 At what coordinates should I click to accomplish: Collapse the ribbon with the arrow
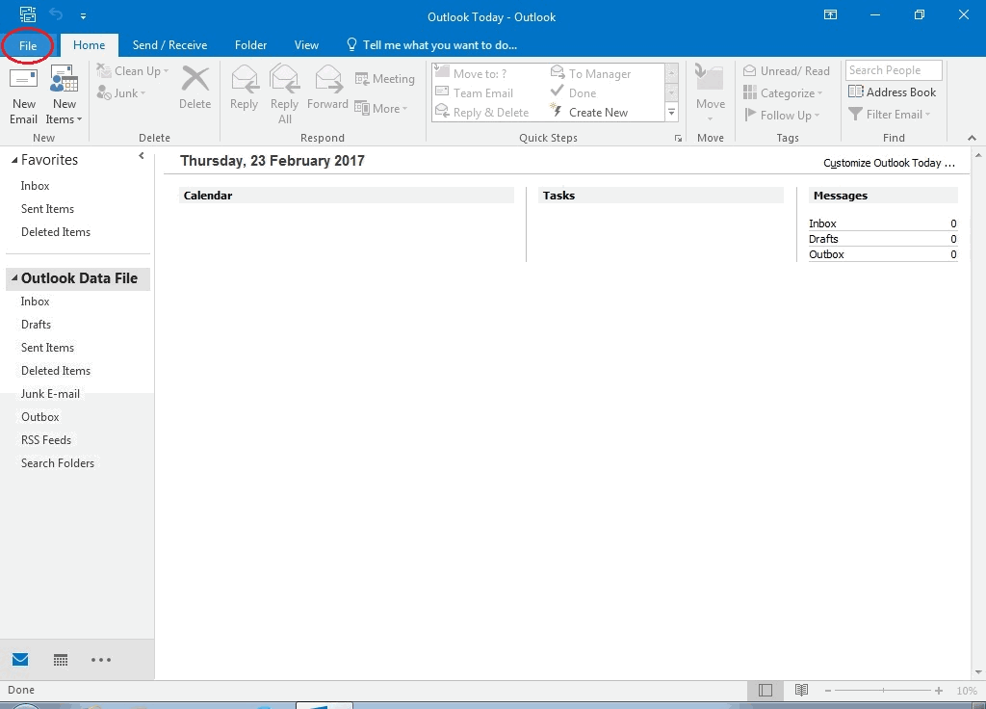pyautogui.click(x=972, y=138)
